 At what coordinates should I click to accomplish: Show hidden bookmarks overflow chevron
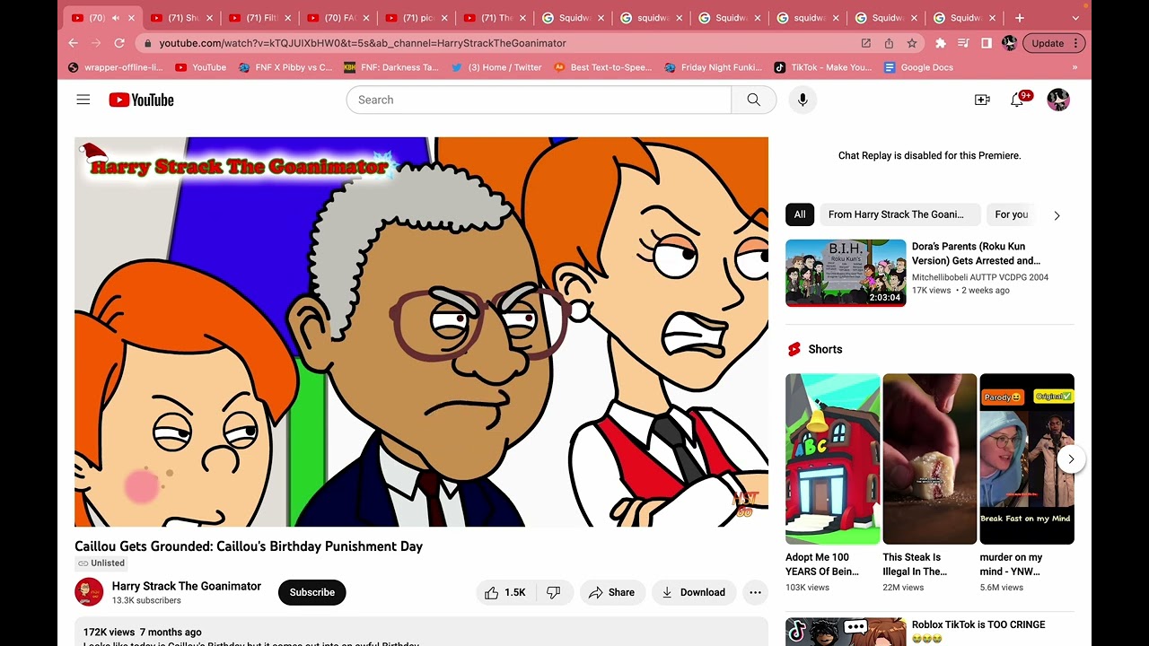coord(1074,67)
